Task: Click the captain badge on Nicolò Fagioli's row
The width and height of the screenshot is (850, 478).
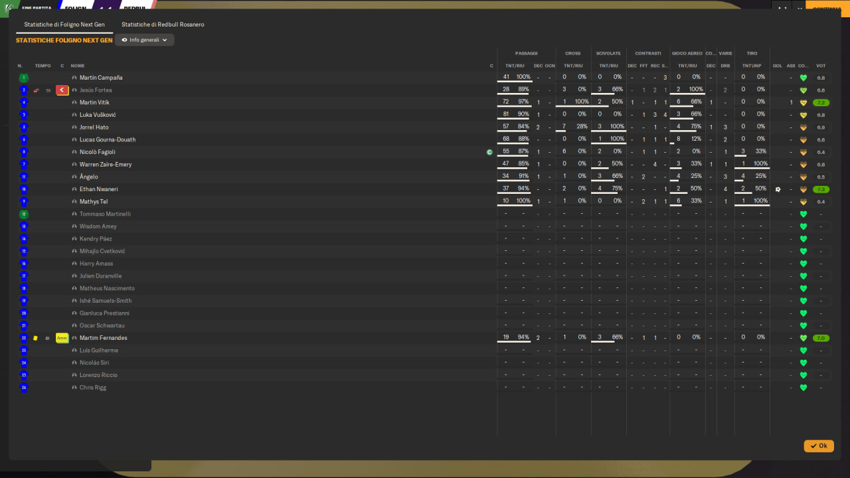Action: [x=489, y=152]
